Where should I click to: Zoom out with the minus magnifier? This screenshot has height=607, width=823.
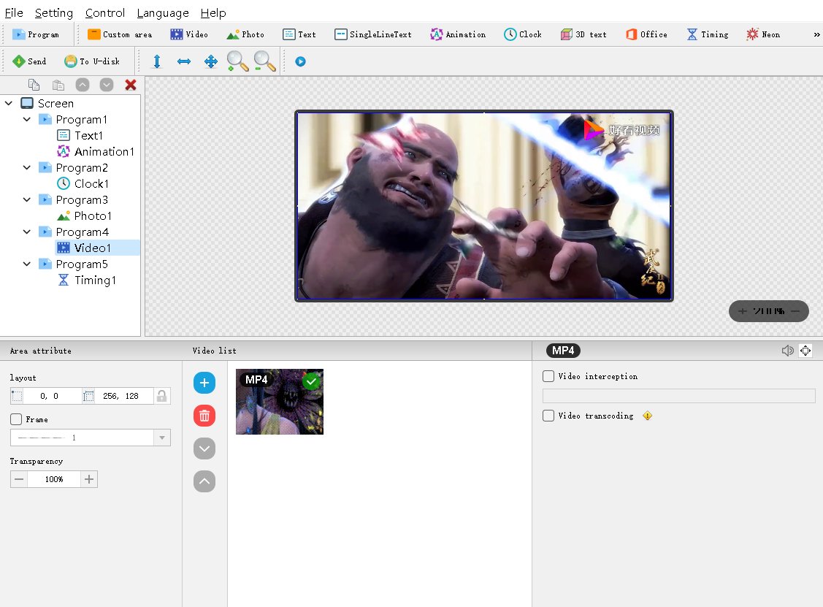click(264, 61)
